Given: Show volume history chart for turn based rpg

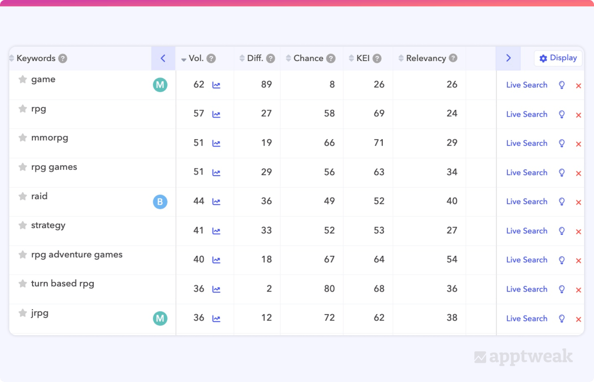Looking at the screenshot, I should tap(216, 289).
